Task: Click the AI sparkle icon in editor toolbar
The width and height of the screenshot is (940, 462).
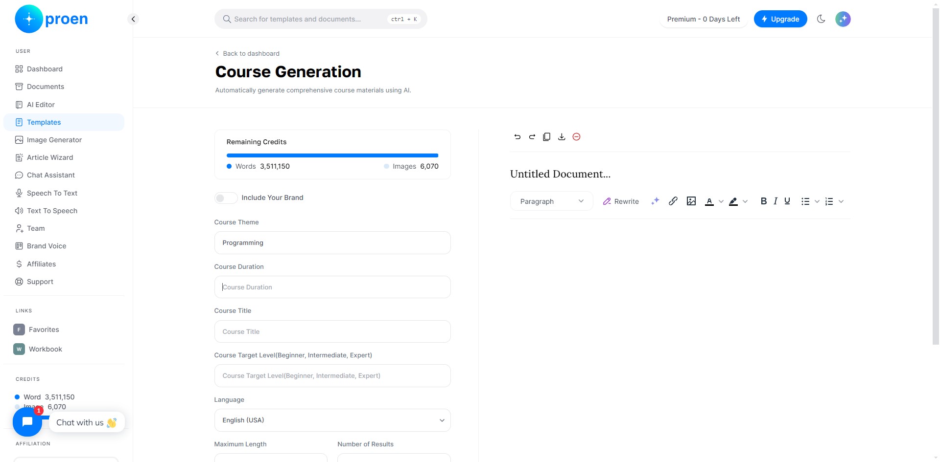Action: tap(655, 201)
